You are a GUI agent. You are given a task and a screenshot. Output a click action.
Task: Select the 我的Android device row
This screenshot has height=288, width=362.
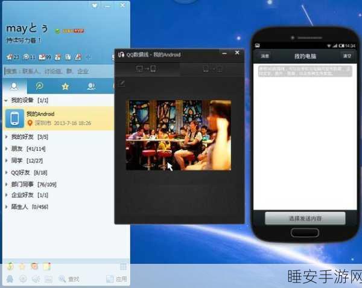(59, 118)
